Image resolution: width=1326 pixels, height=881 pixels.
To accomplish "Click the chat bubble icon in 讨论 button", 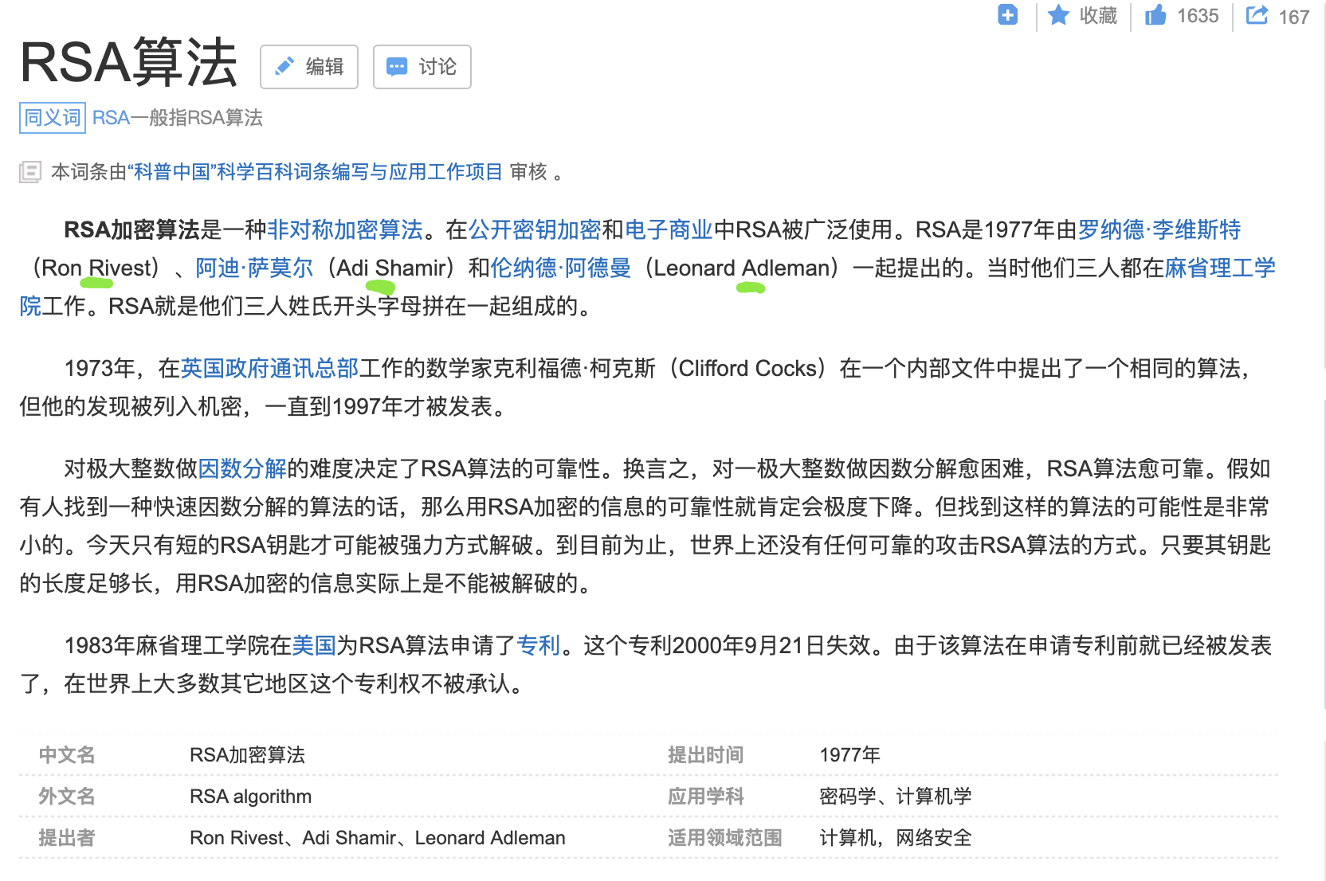I will point(397,67).
